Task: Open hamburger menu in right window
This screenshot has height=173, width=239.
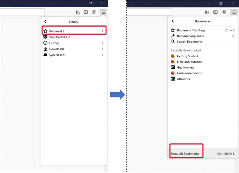Action: 234,12
